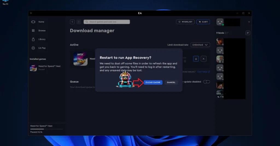Viewport: 280px width, 146px height.
Task: Click the fourth friend avatar
Action: pos(220,68)
